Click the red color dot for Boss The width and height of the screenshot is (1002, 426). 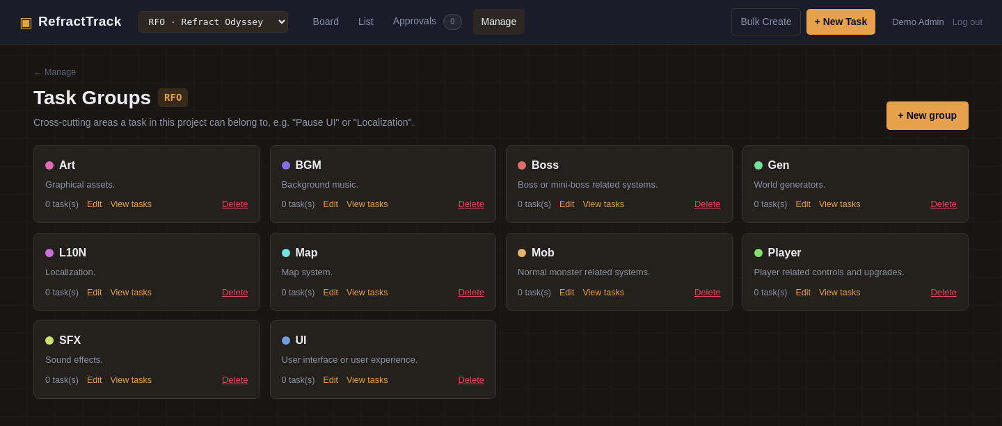522,165
